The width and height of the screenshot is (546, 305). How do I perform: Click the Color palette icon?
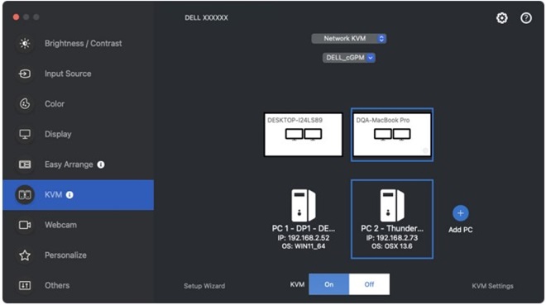click(x=25, y=103)
